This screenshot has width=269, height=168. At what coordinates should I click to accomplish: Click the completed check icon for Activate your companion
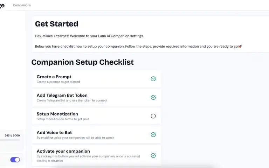153,155
